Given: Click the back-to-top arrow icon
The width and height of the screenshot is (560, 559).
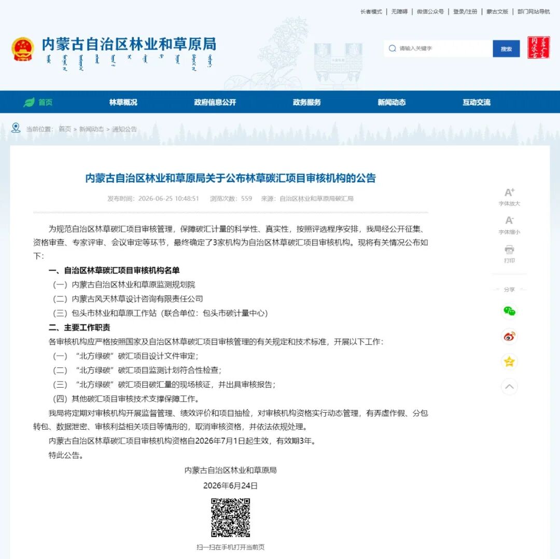Looking at the screenshot, I should [509, 386].
